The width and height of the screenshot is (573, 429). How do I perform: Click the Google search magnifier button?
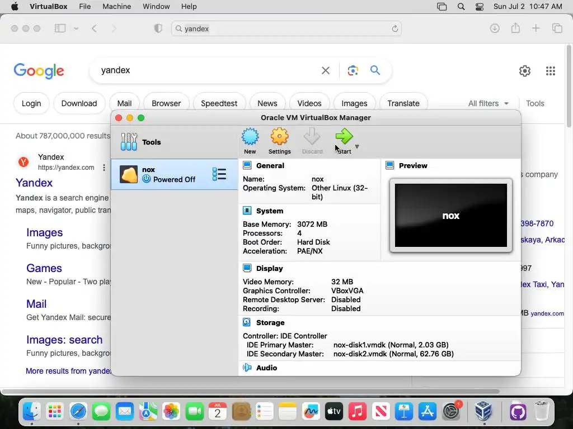(x=375, y=70)
